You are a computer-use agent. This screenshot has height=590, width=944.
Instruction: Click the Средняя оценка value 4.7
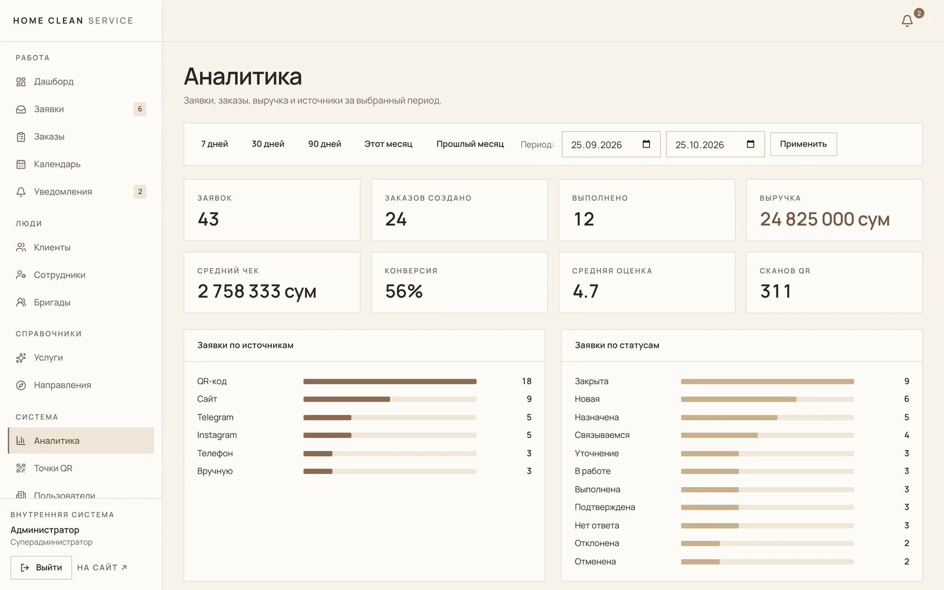[585, 292]
